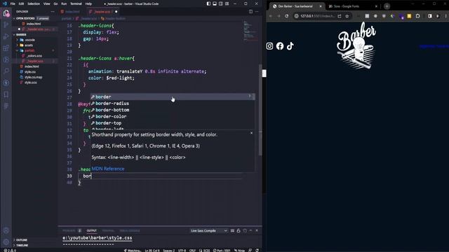Switch to the Google Fonts browser tab
Image resolution: width=449 pixels, height=252 pixels.
click(353, 6)
